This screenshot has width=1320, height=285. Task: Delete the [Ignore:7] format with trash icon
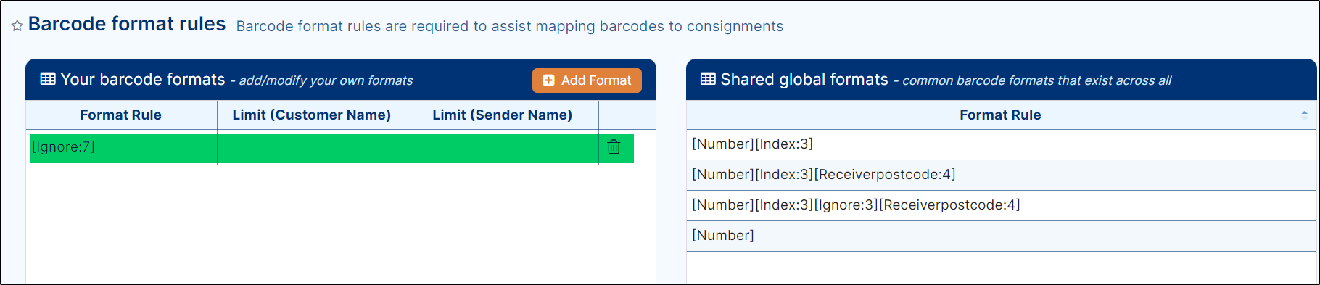[614, 147]
